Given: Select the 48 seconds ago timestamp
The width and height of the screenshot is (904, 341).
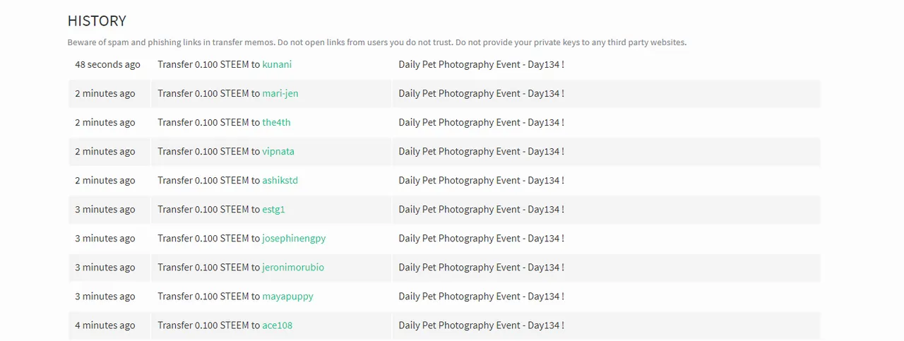Looking at the screenshot, I should [107, 64].
